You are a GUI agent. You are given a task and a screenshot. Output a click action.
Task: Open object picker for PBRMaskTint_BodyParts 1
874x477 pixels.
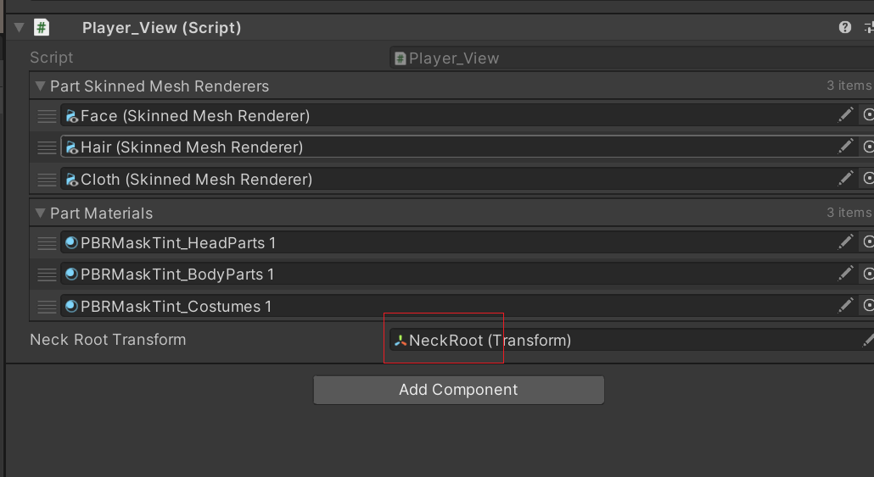click(868, 274)
